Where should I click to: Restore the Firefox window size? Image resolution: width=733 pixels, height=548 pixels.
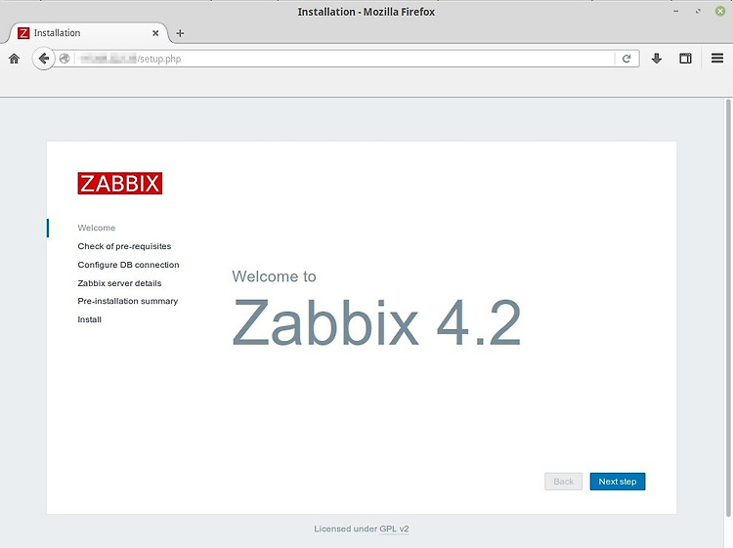pos(698,11)
